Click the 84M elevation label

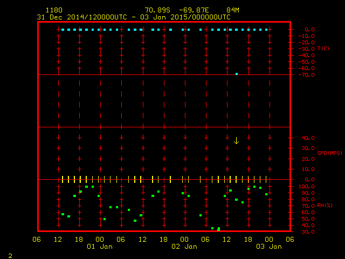point(233,10)
